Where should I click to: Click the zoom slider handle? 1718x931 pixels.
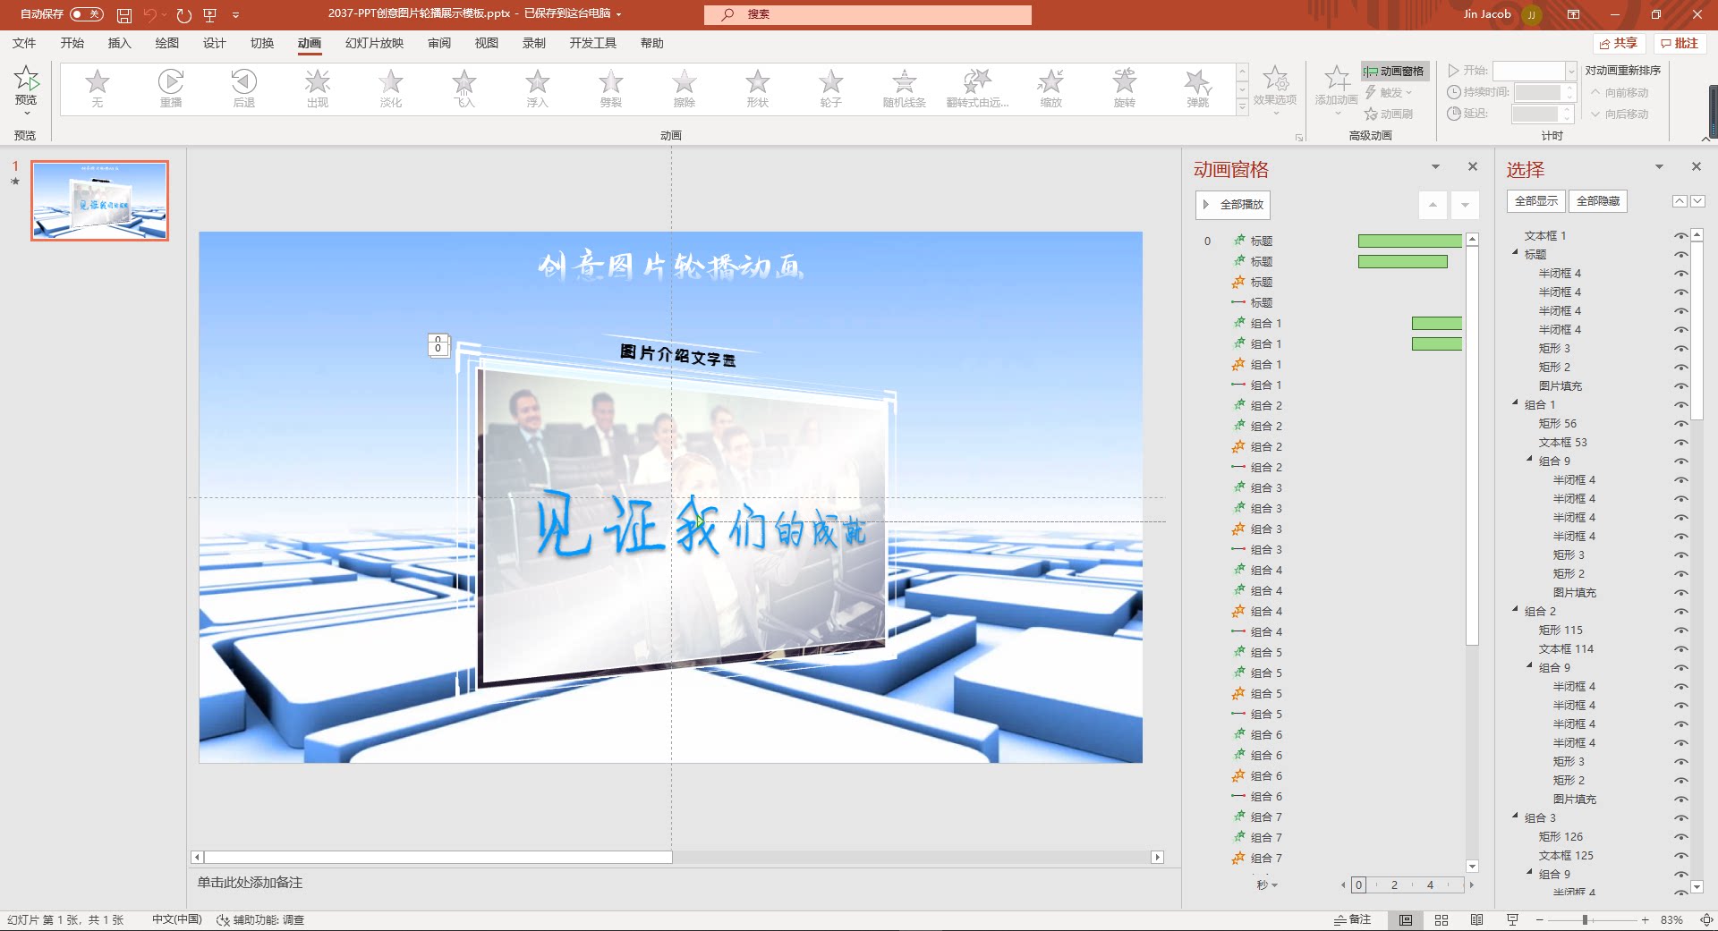point(1585,919)
